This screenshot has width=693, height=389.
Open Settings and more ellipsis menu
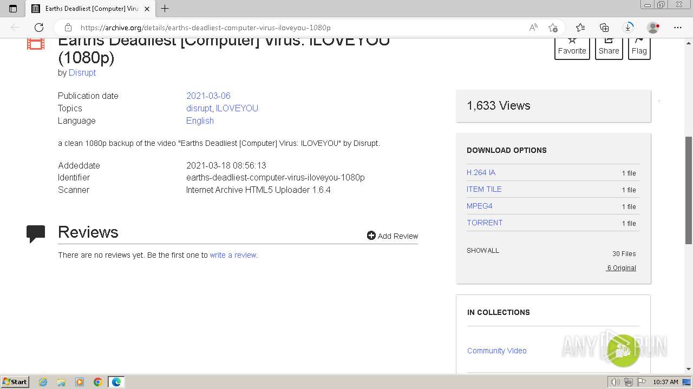coord(677,28)
